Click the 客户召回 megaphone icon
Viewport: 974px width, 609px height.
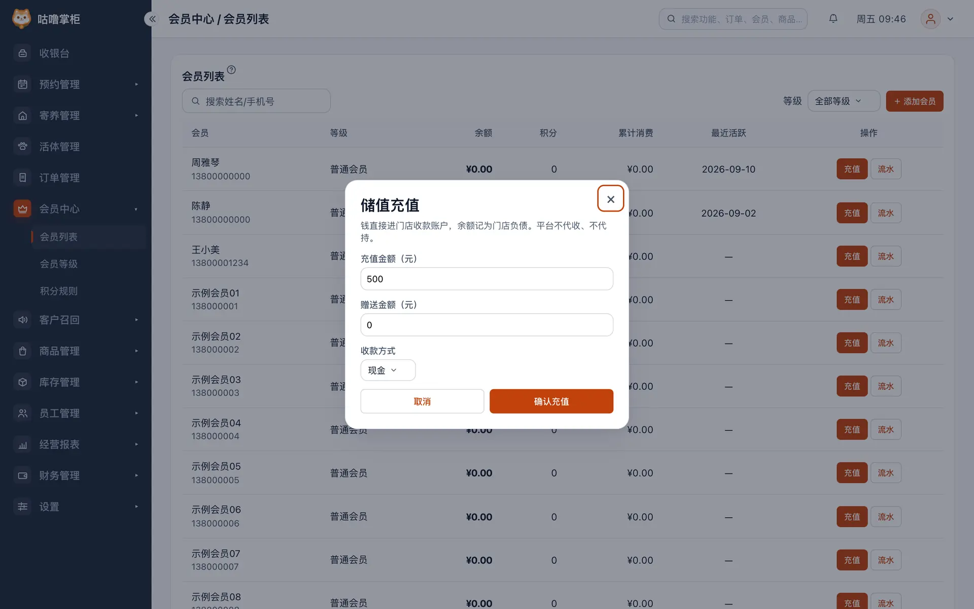[x=22, y=320]
